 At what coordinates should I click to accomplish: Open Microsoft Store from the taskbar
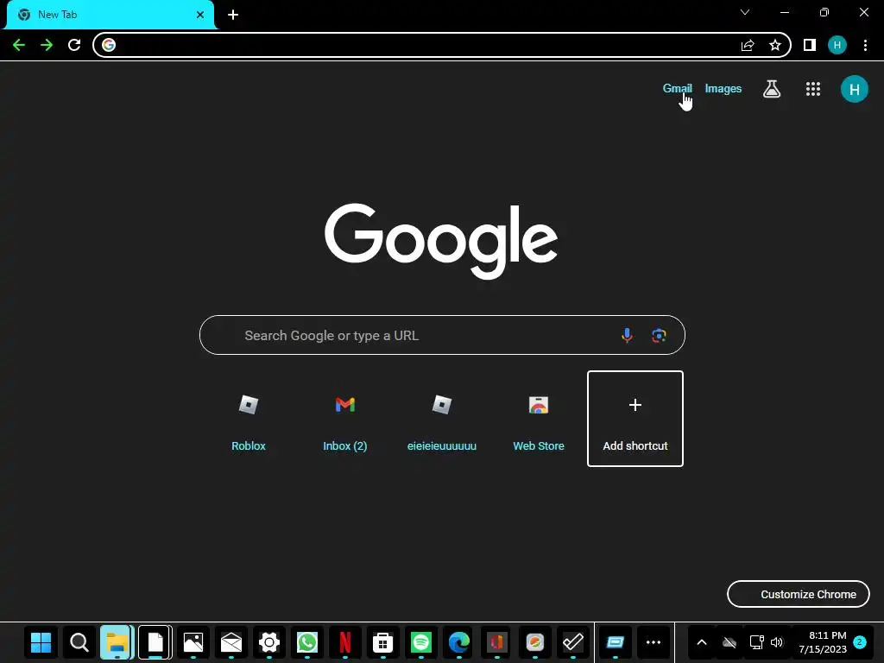pyautogui.click(x=382, y=642)
